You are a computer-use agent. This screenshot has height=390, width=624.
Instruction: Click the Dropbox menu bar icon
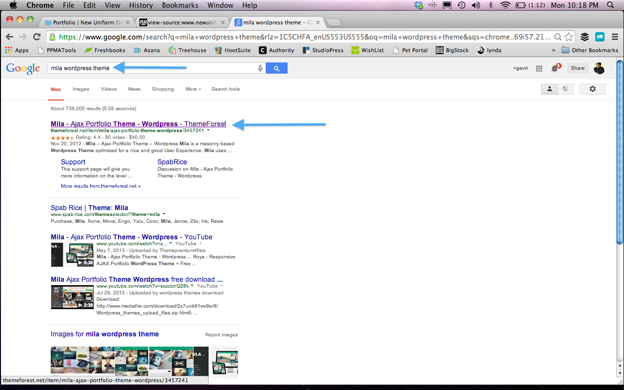coord(419,5)
